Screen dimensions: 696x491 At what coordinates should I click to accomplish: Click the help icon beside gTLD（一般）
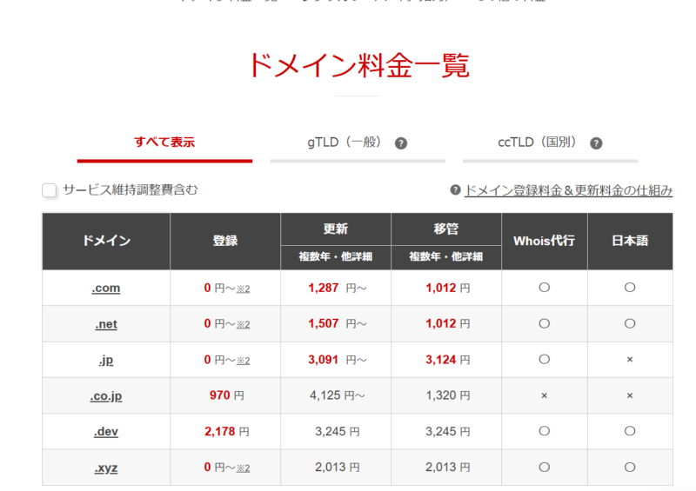(401, 143)
